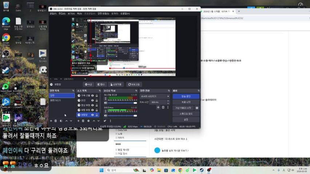Image resolution: width=310 pixels, height=174 pixels.
Task: Toggle visibility eye of 채팅창 source
Action: (x=92, y=115)
